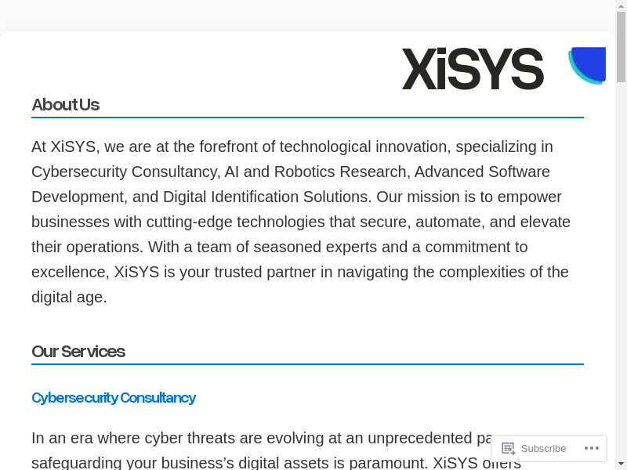Screen dimensions: 627x470
Task: Click the blue divider under About Us
Action: tap(307, 117)
